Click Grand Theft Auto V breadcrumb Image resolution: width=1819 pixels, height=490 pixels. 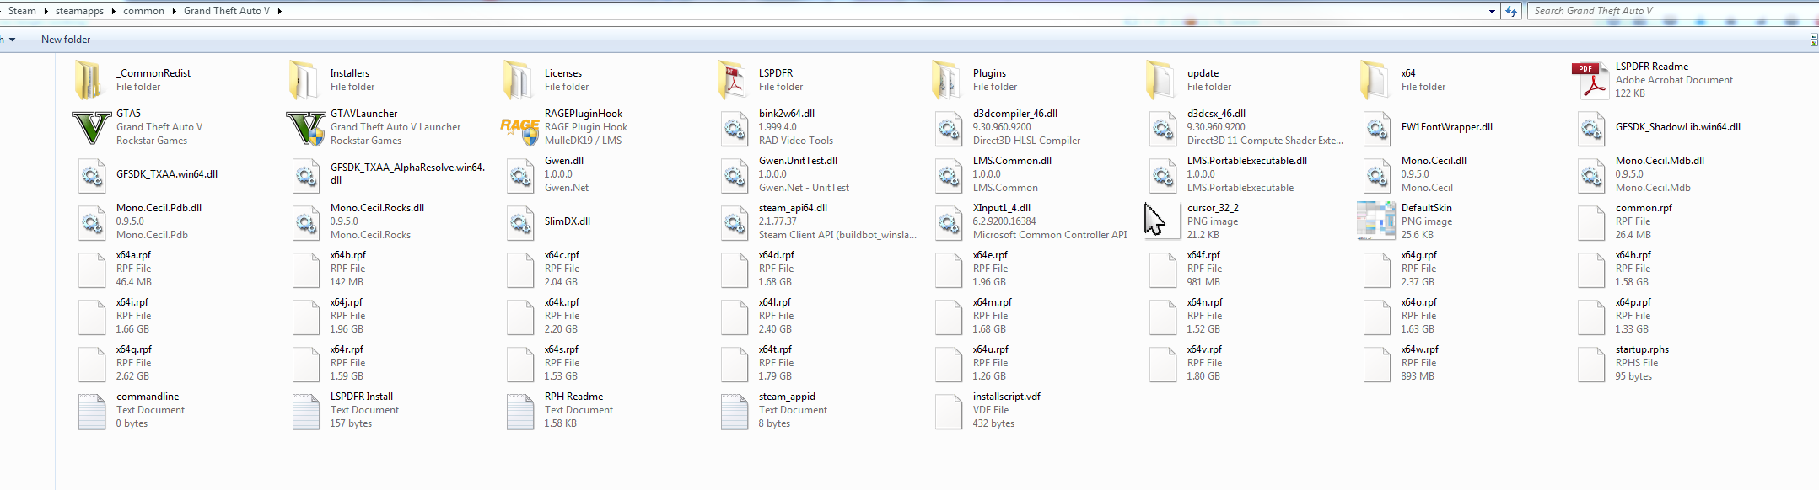[x=227, y=11]
